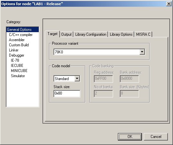This screenshot has height=145, width=173.
Task: Click the Bank address label
Action: point(131,72)
